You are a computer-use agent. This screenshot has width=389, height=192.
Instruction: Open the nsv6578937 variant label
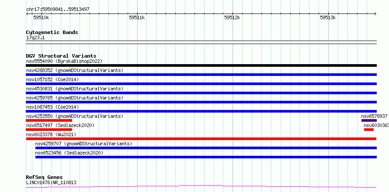(374, 116)
